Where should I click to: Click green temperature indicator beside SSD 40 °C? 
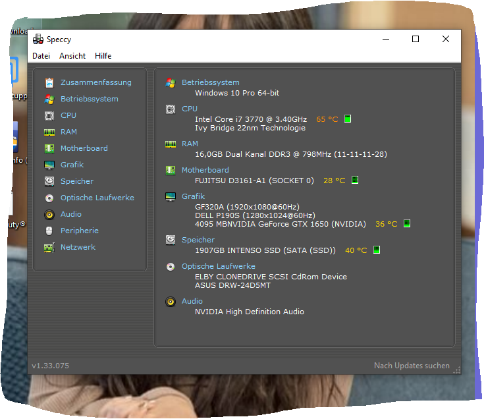coord(377,250)
